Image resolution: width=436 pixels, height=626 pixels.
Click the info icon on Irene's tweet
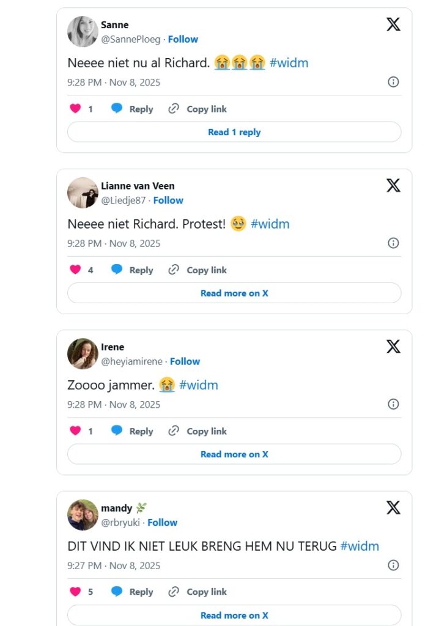(x=393, y=404)
